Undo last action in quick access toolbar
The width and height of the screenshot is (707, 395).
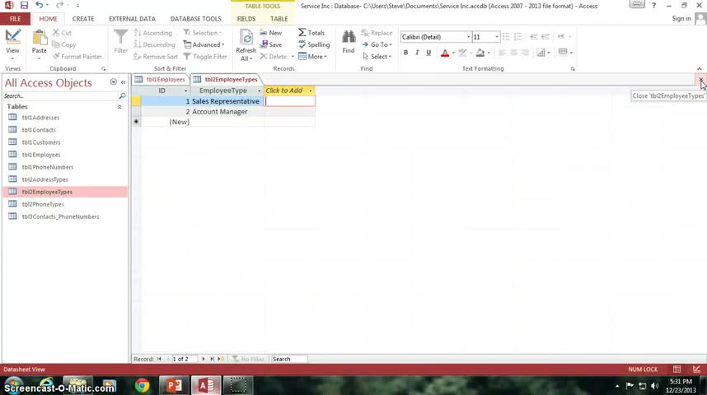(40, 6)
